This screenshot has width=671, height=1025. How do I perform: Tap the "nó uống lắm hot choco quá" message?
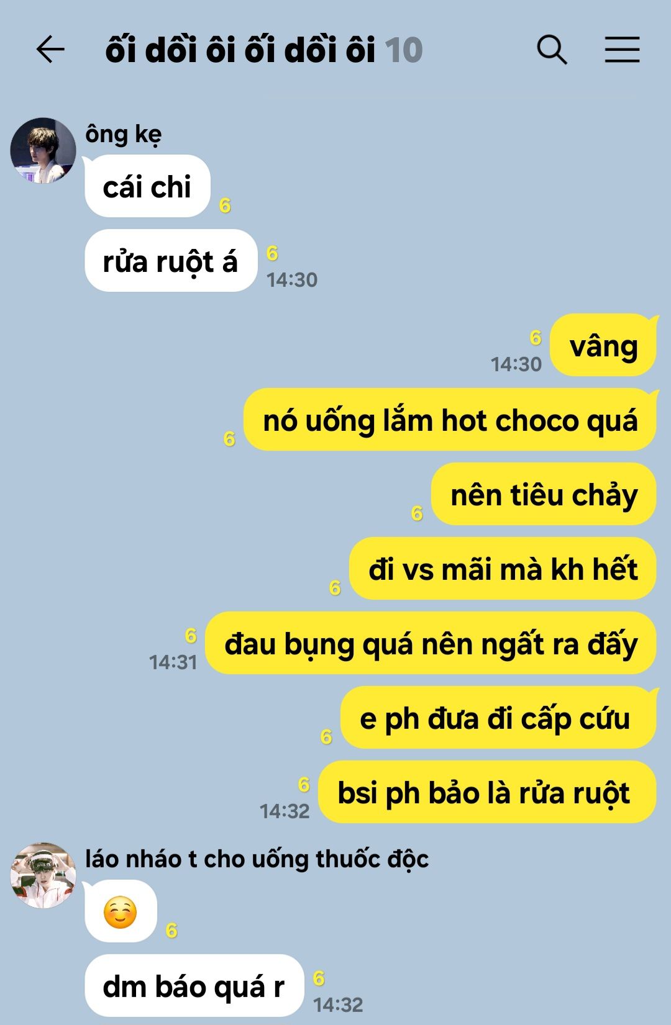coord(450,420)
